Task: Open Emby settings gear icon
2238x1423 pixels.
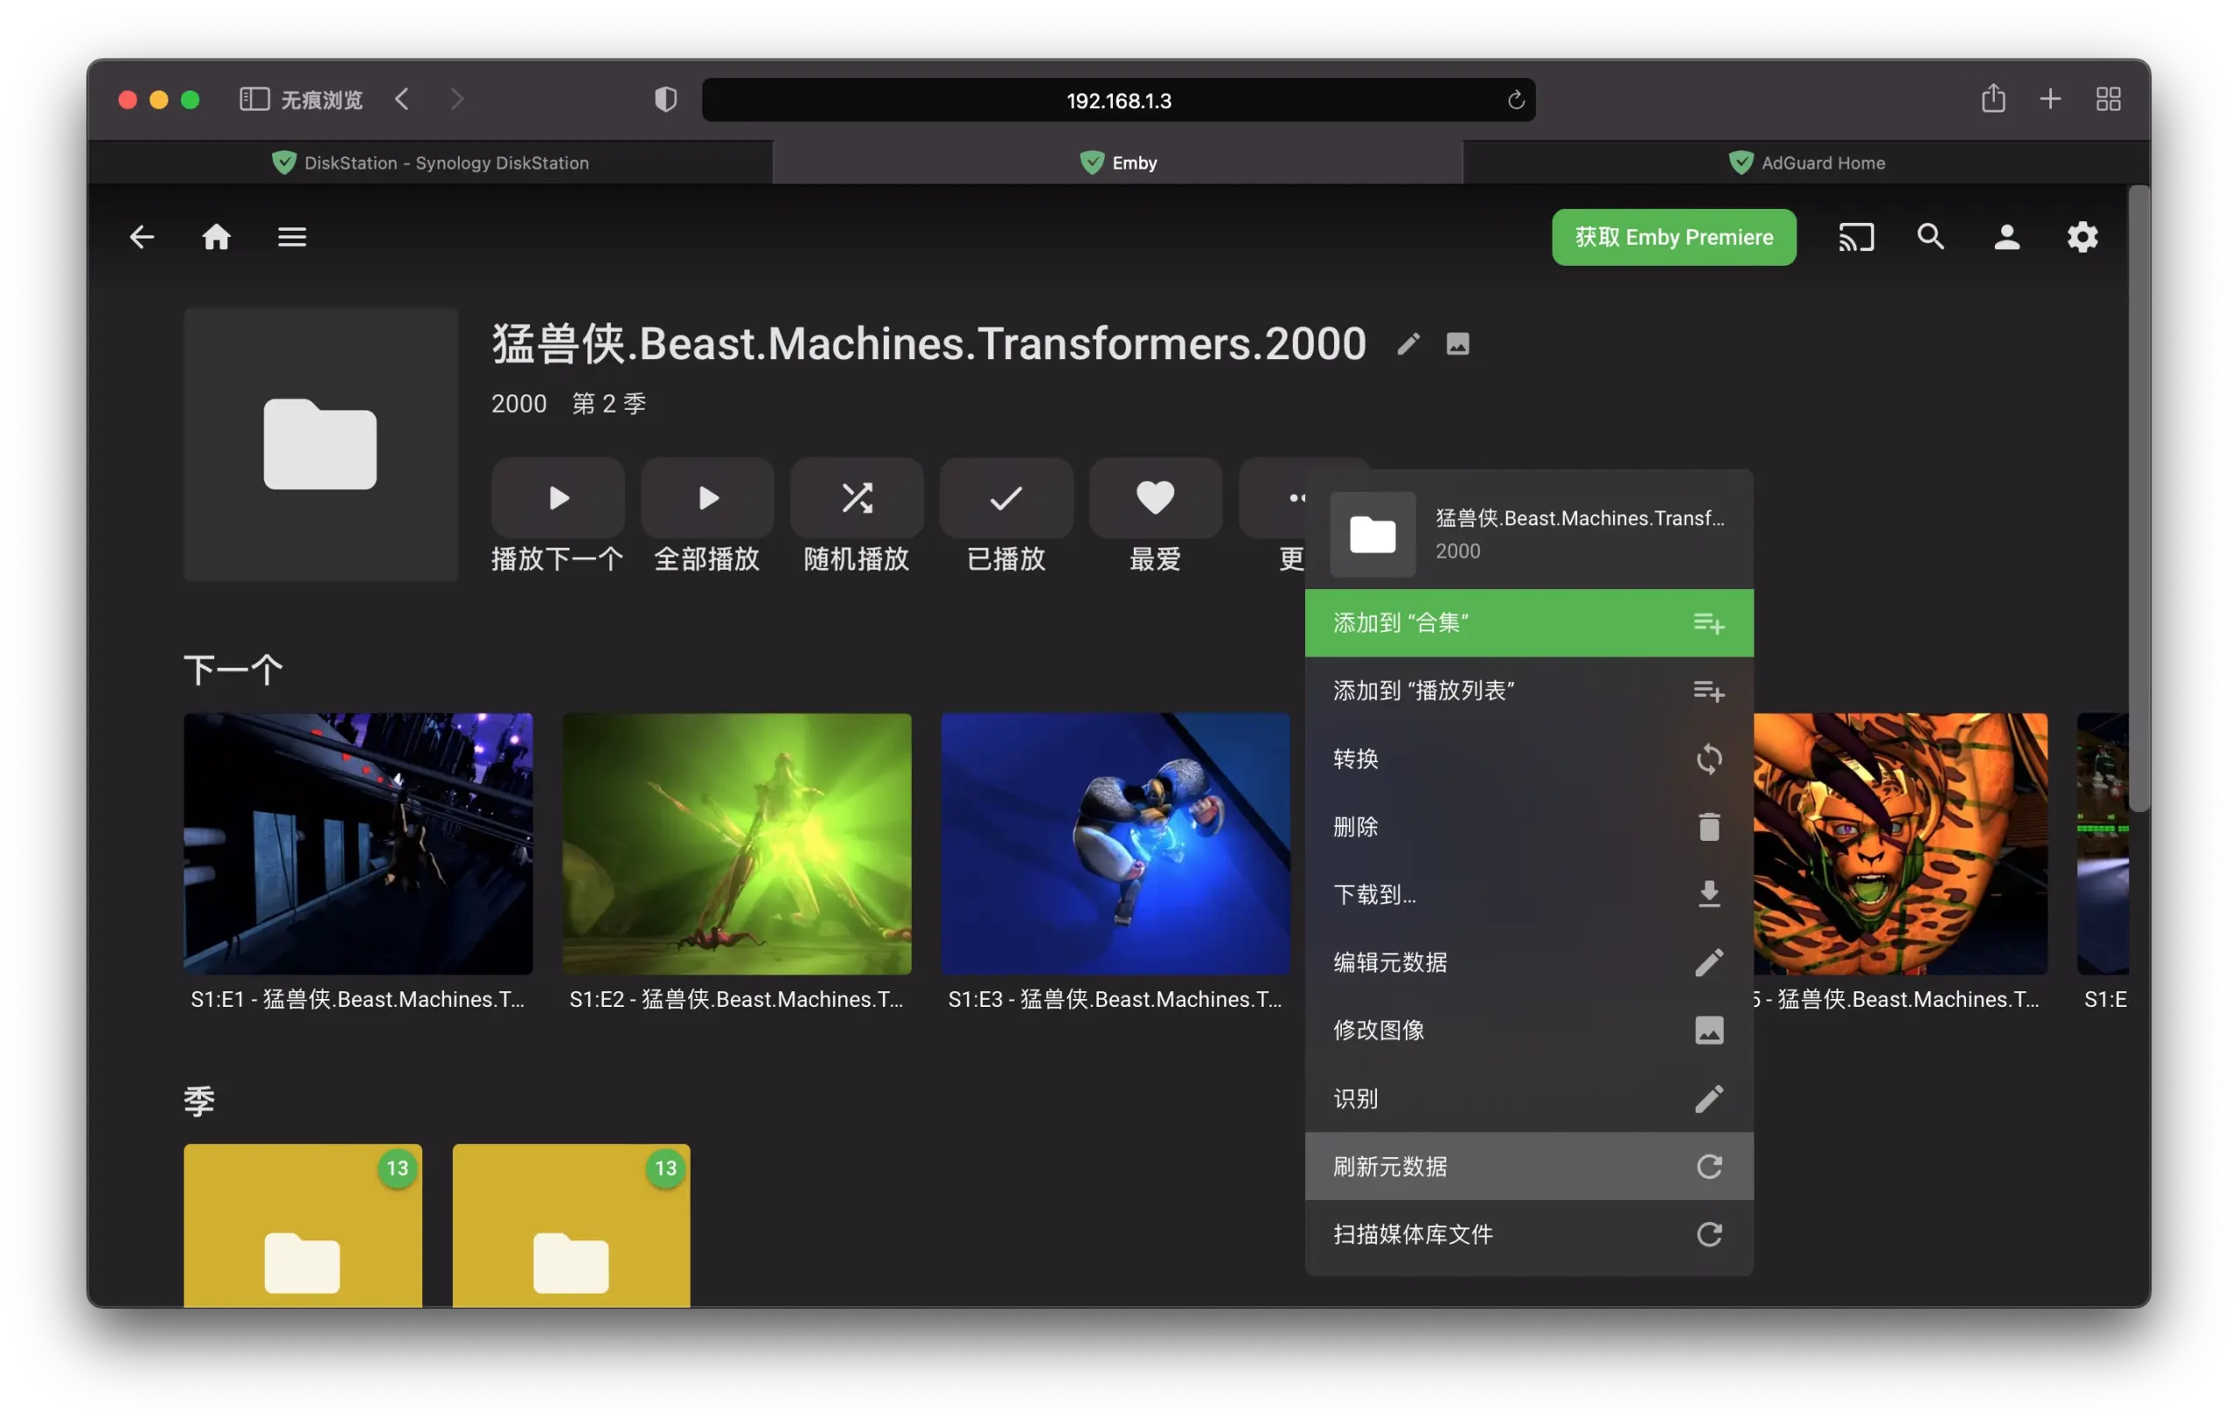Action: (2082, 237)
